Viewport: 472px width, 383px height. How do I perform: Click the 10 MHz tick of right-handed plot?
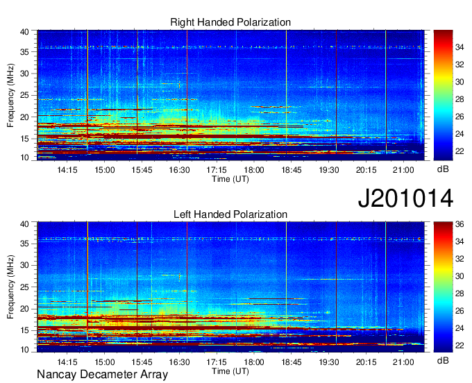[25, 158]
